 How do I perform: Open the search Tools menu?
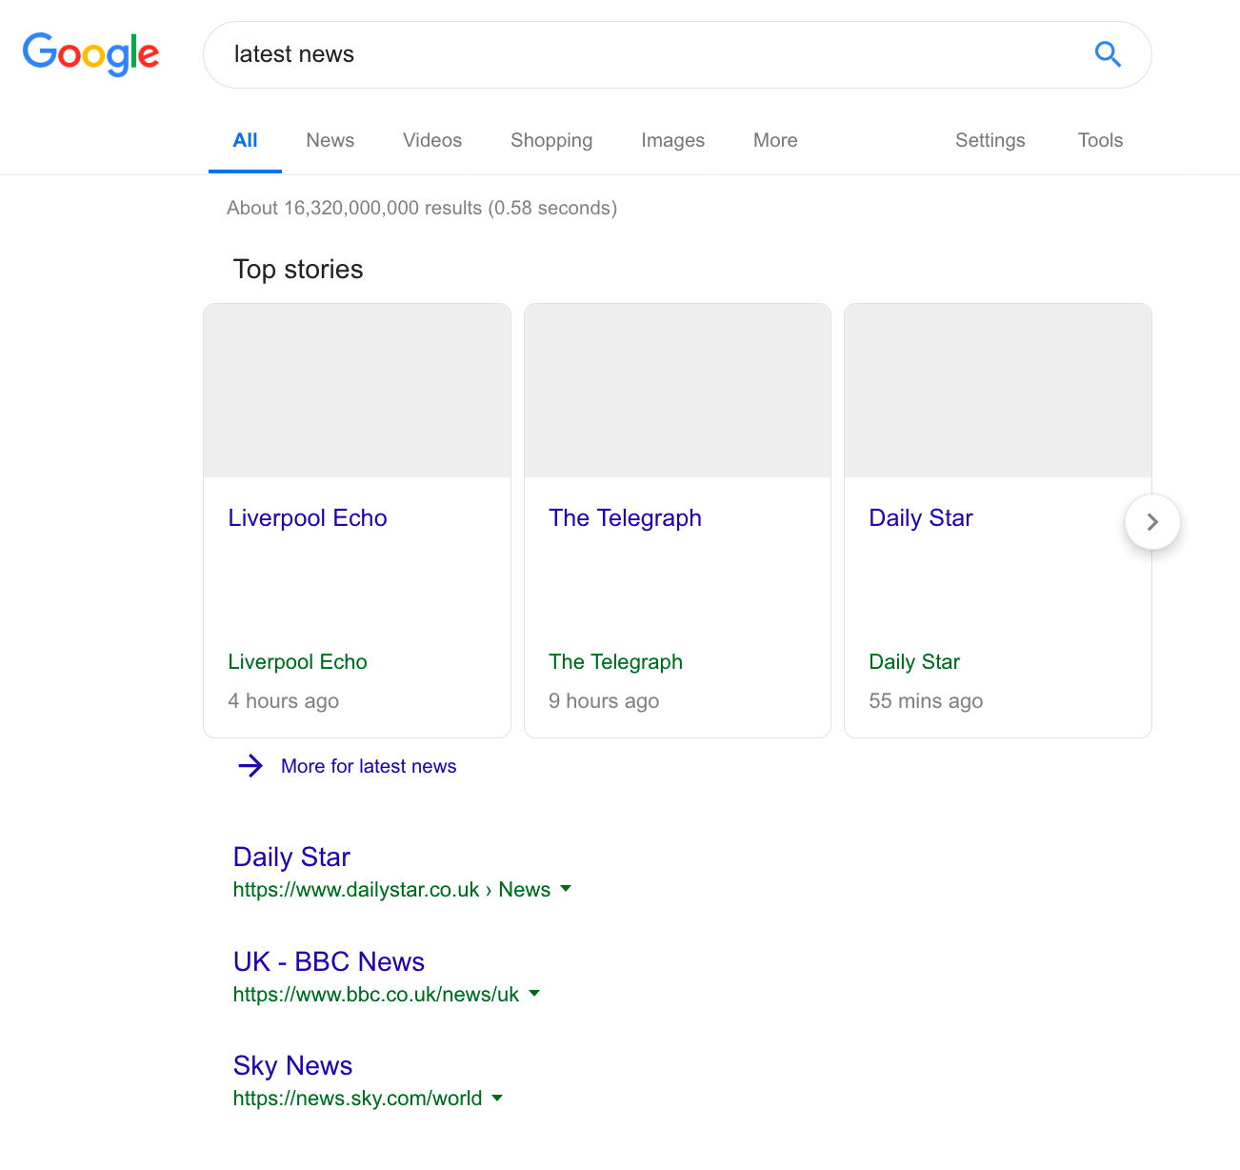click(1100, 140)
